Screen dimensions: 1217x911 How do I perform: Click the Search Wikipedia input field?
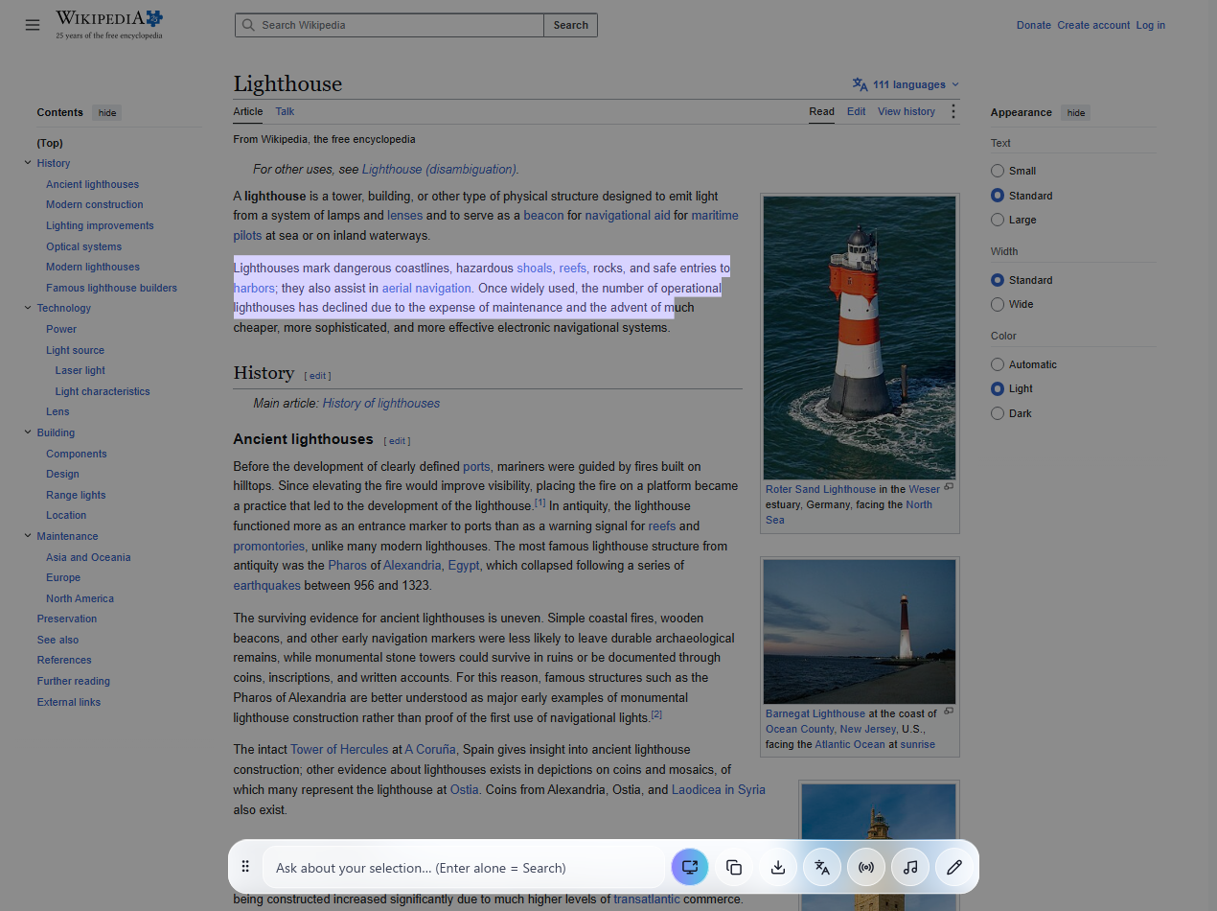[389, 25]
